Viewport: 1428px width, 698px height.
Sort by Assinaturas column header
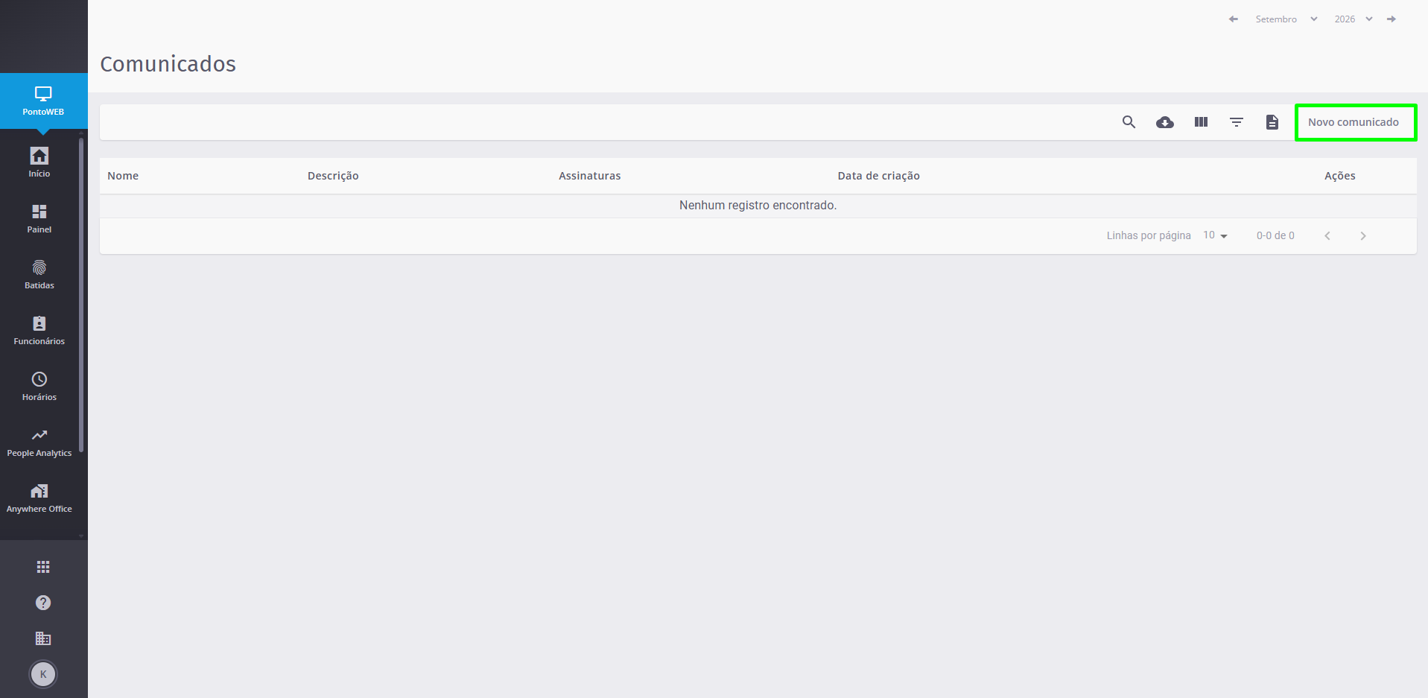point(589,176)
